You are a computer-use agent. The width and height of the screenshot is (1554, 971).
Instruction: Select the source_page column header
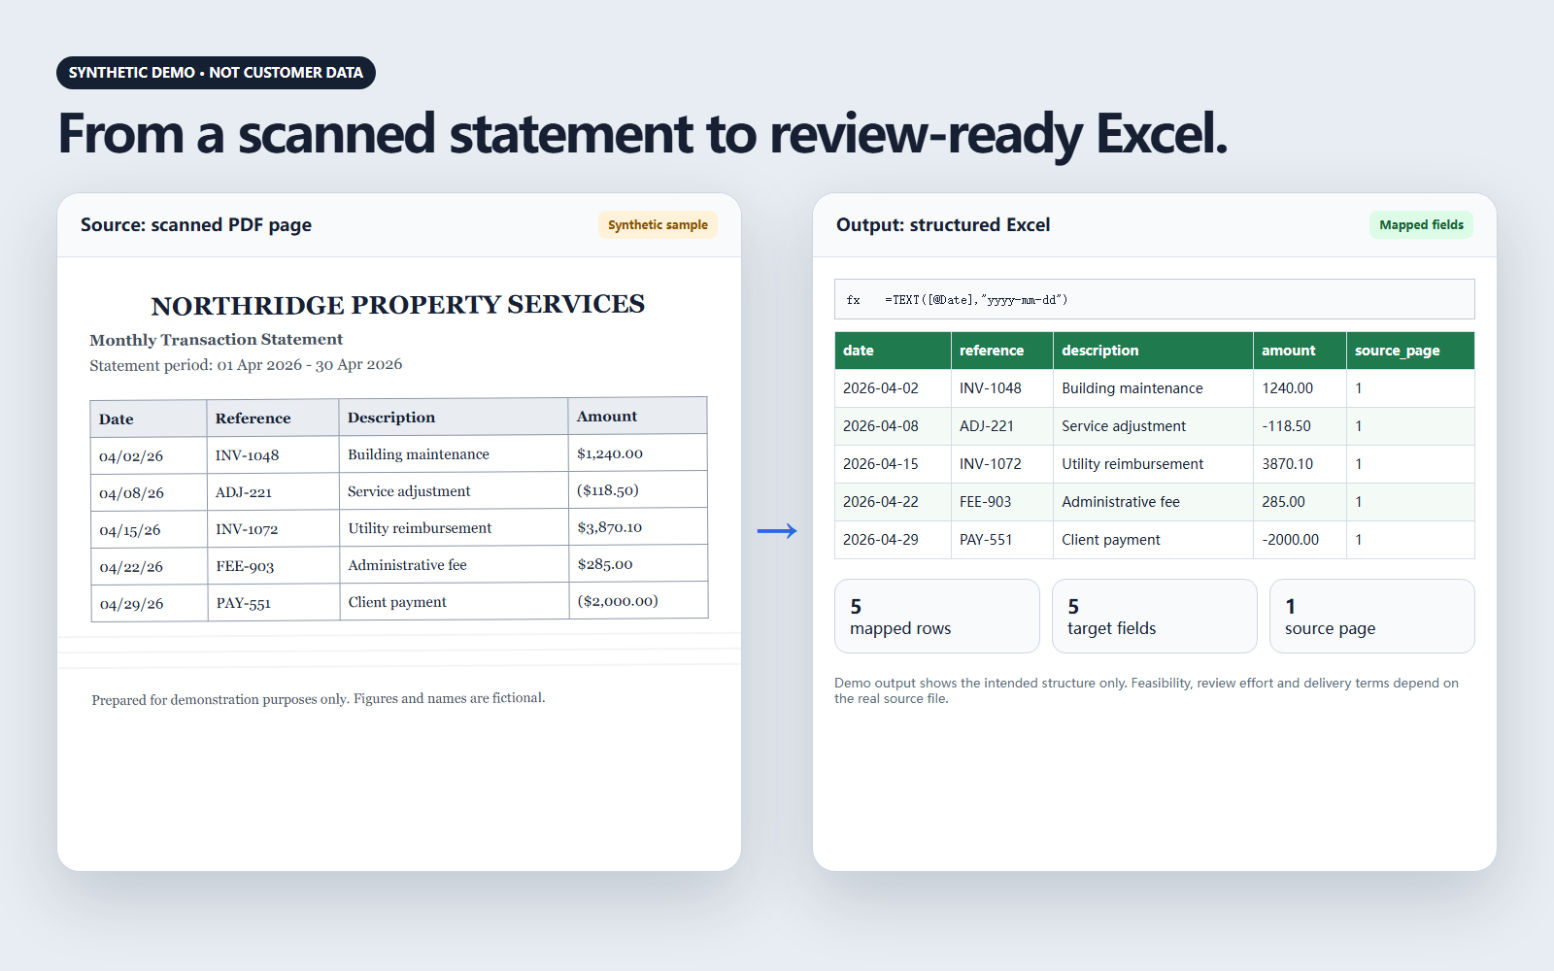tap(1410, 351)
